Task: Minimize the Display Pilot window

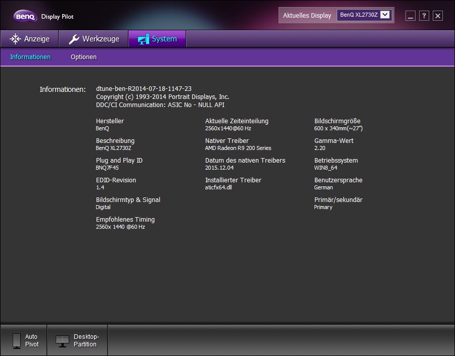Action: point(411,16)
